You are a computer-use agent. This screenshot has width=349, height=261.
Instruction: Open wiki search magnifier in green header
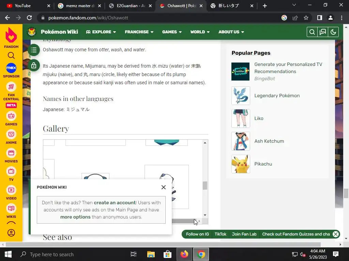pyautogui.click(x=312, y=32)
